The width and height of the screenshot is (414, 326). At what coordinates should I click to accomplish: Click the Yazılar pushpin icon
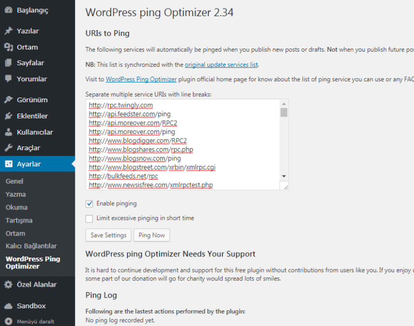click(x=9, y=31)
